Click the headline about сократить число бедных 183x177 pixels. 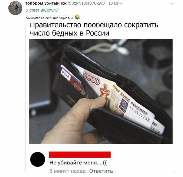tap(94, 30)
